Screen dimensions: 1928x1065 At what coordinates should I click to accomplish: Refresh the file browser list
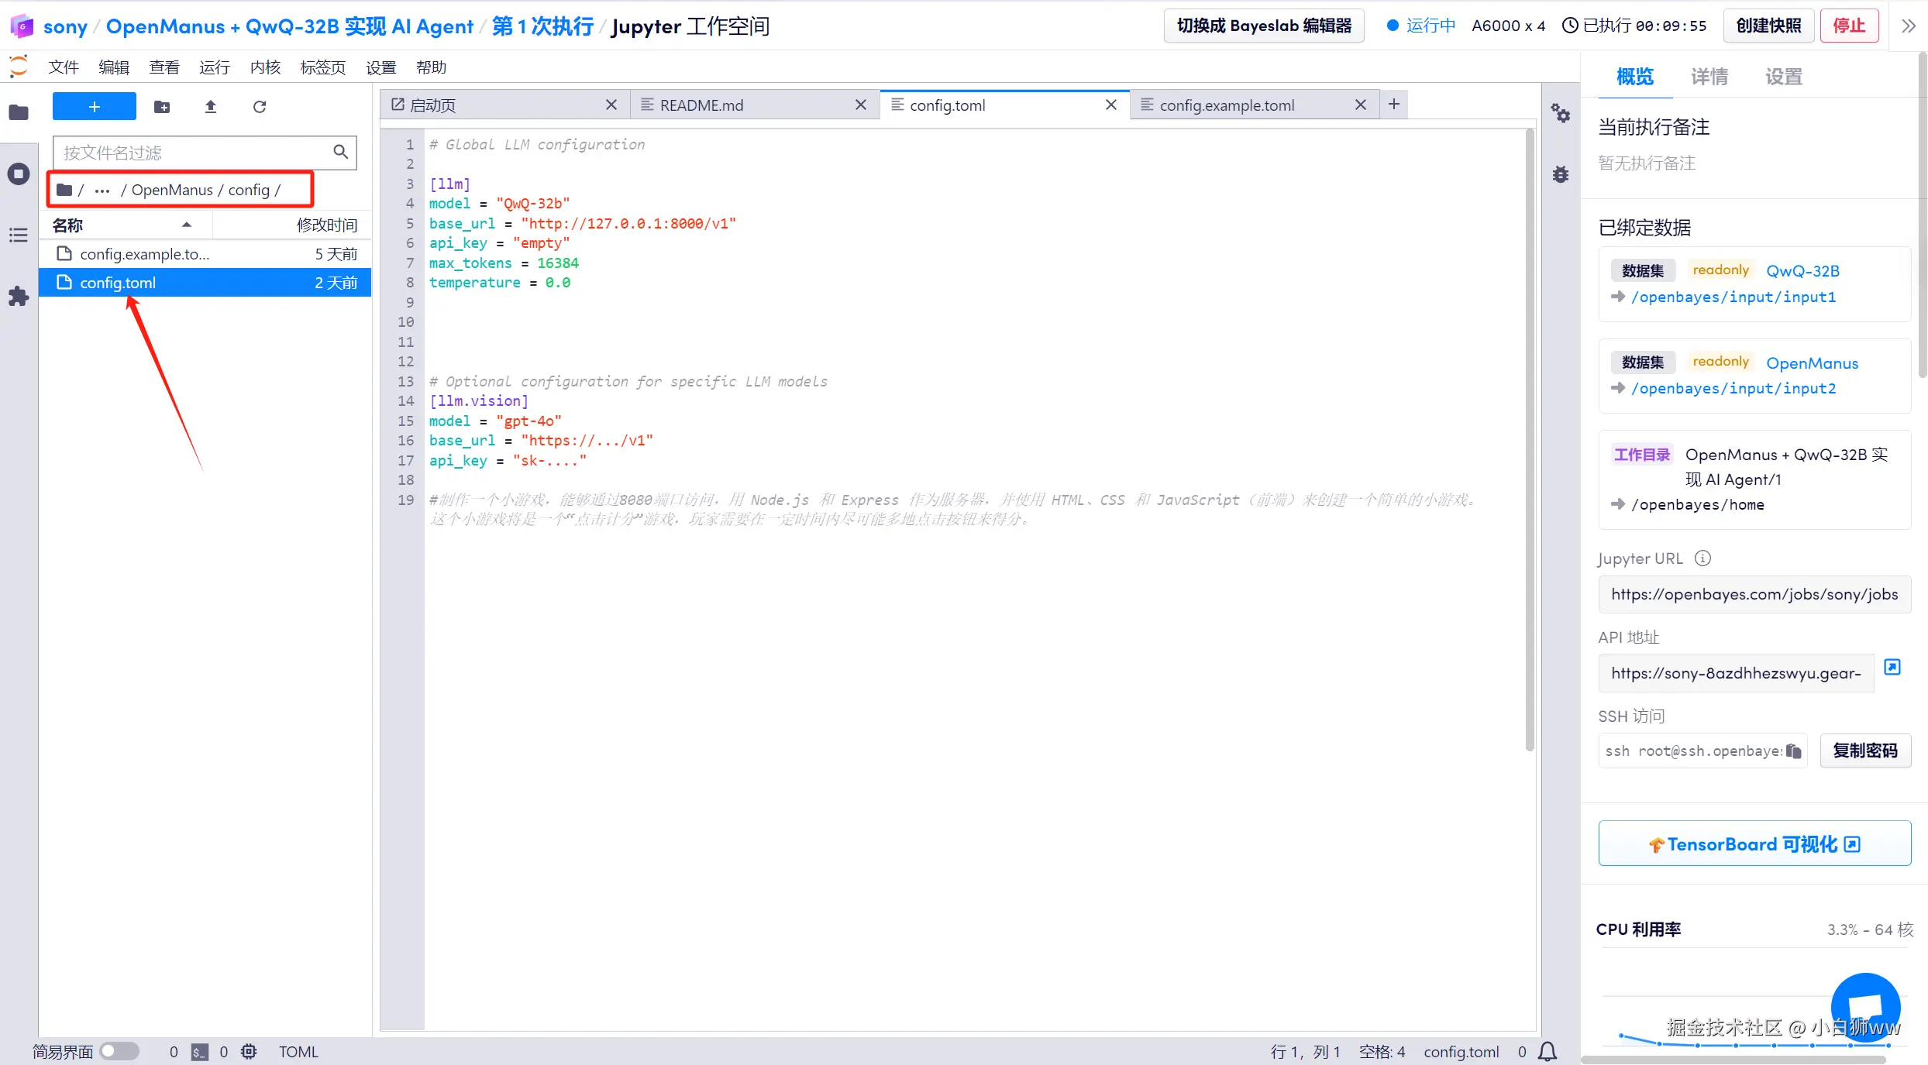pos(260,107)
